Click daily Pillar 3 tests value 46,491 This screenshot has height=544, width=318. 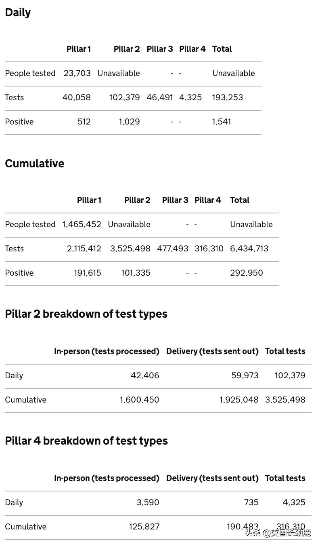[x=160, y=97]
